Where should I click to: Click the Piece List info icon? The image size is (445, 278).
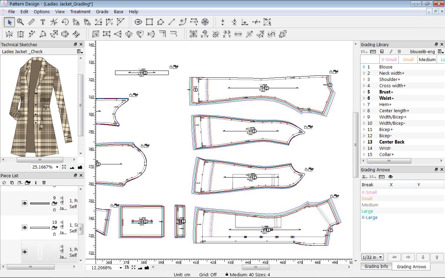point(36,183)
